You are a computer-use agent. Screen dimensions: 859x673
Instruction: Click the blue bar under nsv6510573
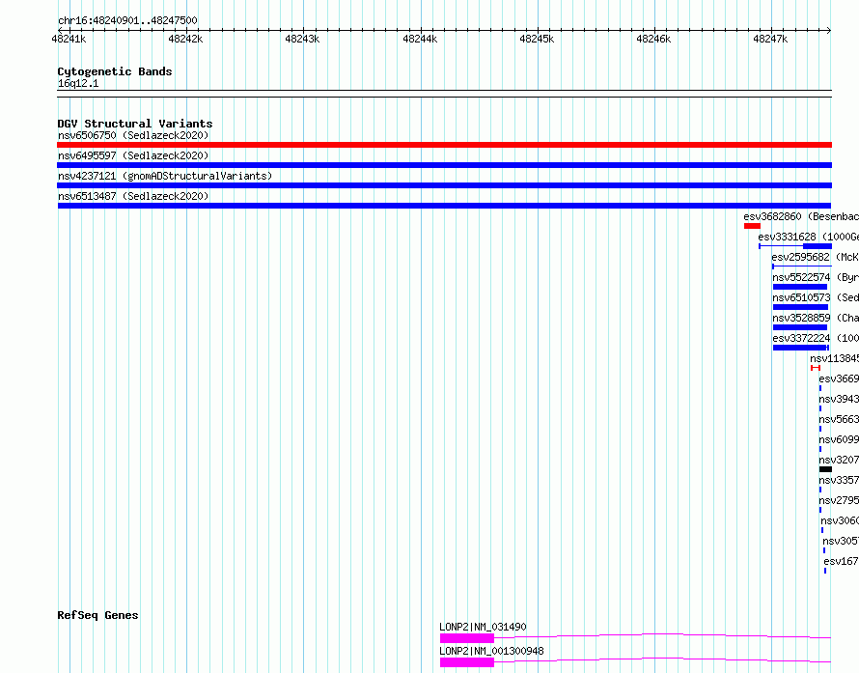800,307
